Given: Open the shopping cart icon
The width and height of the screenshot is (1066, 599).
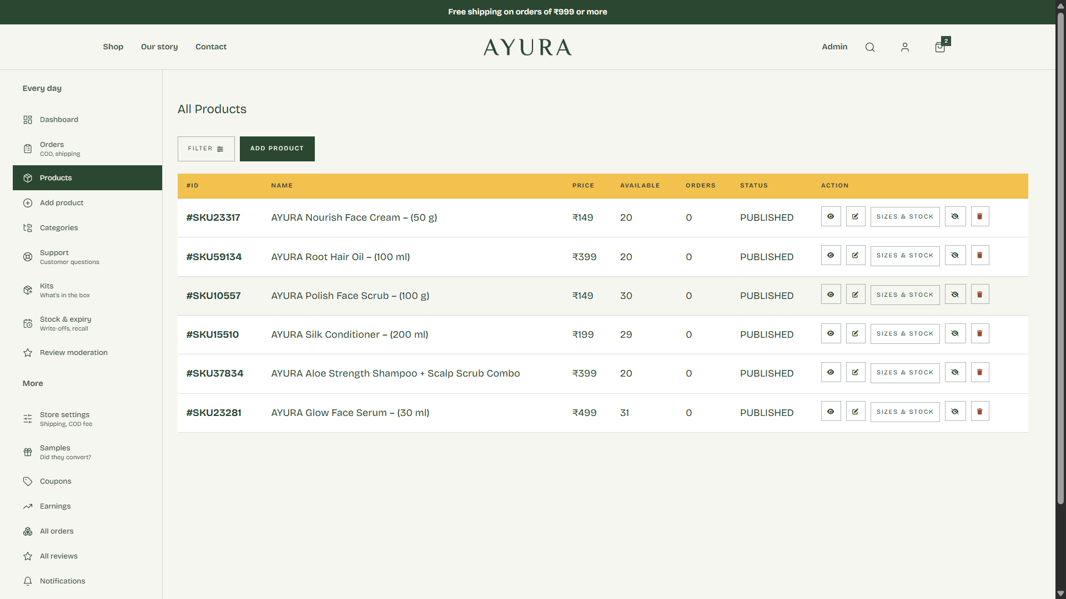Looking at the screenshot, I should click(x=940, y=47).
